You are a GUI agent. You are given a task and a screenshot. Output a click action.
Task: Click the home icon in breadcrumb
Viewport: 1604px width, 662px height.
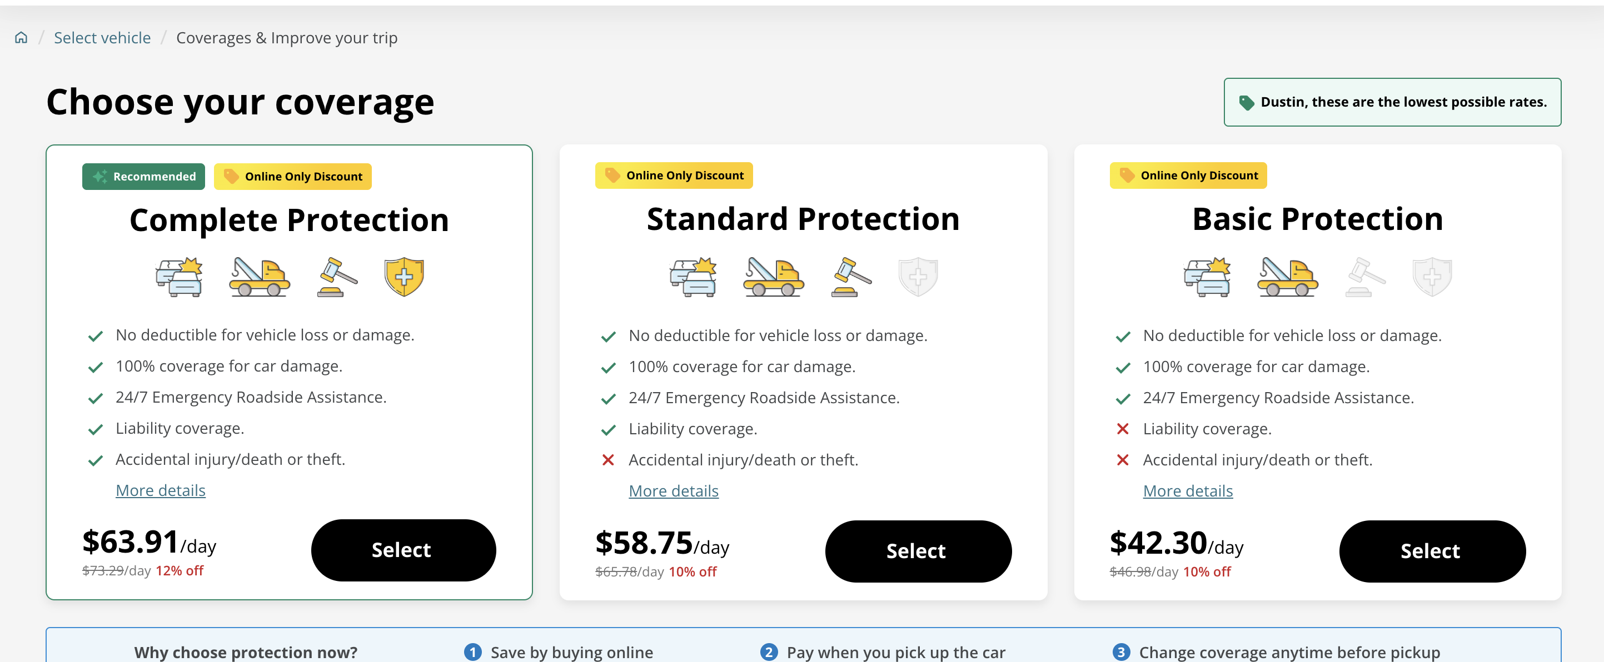[x=21, y=38]
